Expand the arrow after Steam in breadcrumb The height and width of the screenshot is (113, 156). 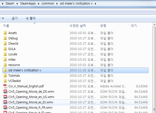17,4
